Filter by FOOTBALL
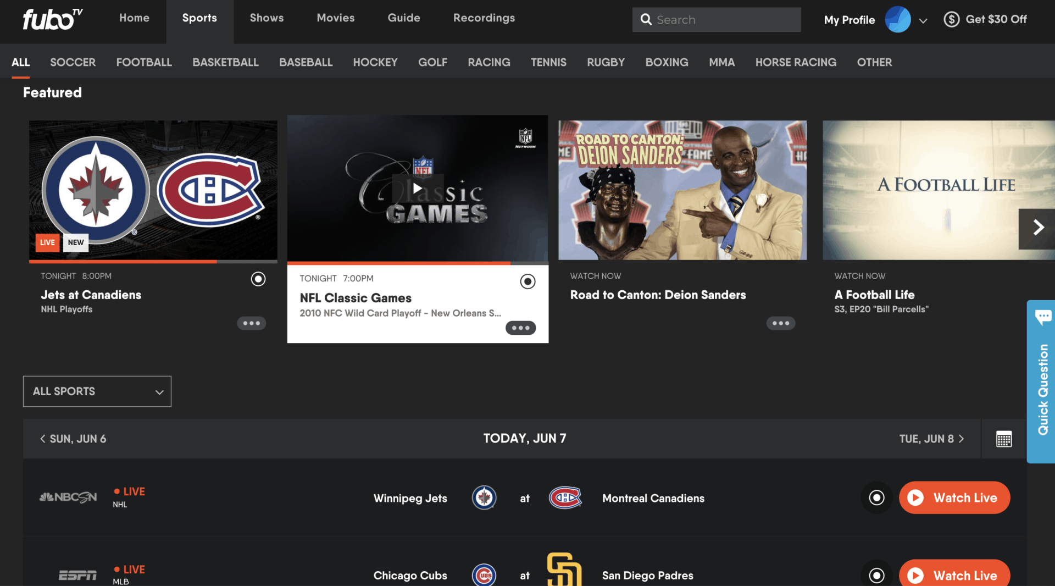Viewport: 1055px width, 586px height. click(x=144, y=62)
